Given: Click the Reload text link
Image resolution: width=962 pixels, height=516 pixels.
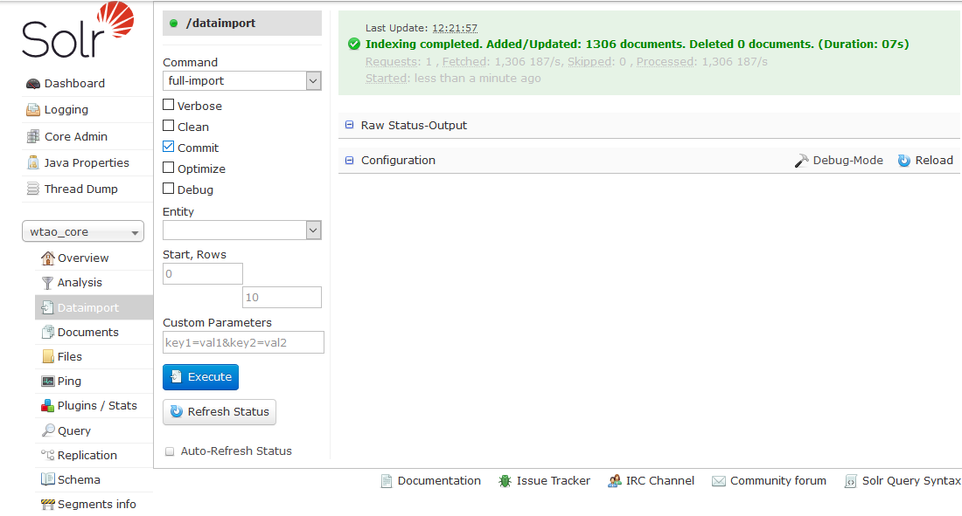Looking at the screenshot, I should 934,161.
